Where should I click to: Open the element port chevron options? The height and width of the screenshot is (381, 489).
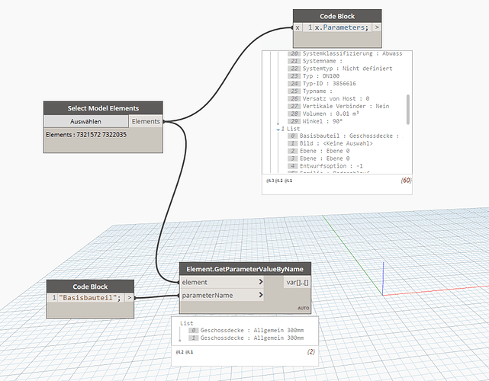tap(261, 281)
